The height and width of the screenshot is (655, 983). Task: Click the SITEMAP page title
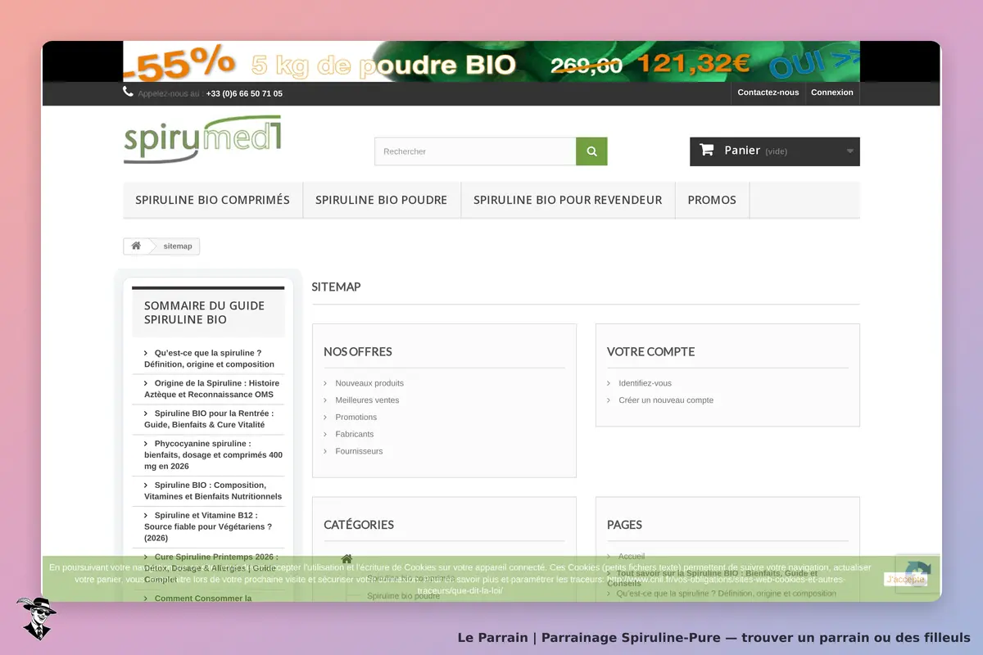pos(336,287)
